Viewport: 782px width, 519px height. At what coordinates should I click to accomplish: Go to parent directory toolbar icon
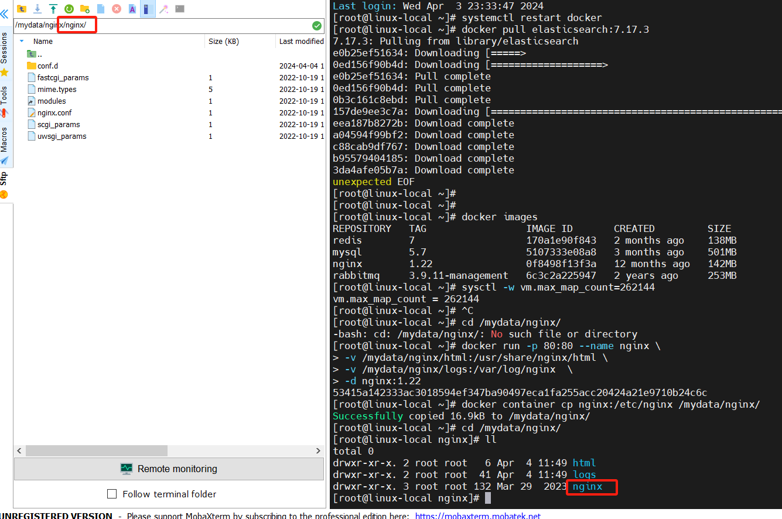pyautogui.click(x=22, y=9)
